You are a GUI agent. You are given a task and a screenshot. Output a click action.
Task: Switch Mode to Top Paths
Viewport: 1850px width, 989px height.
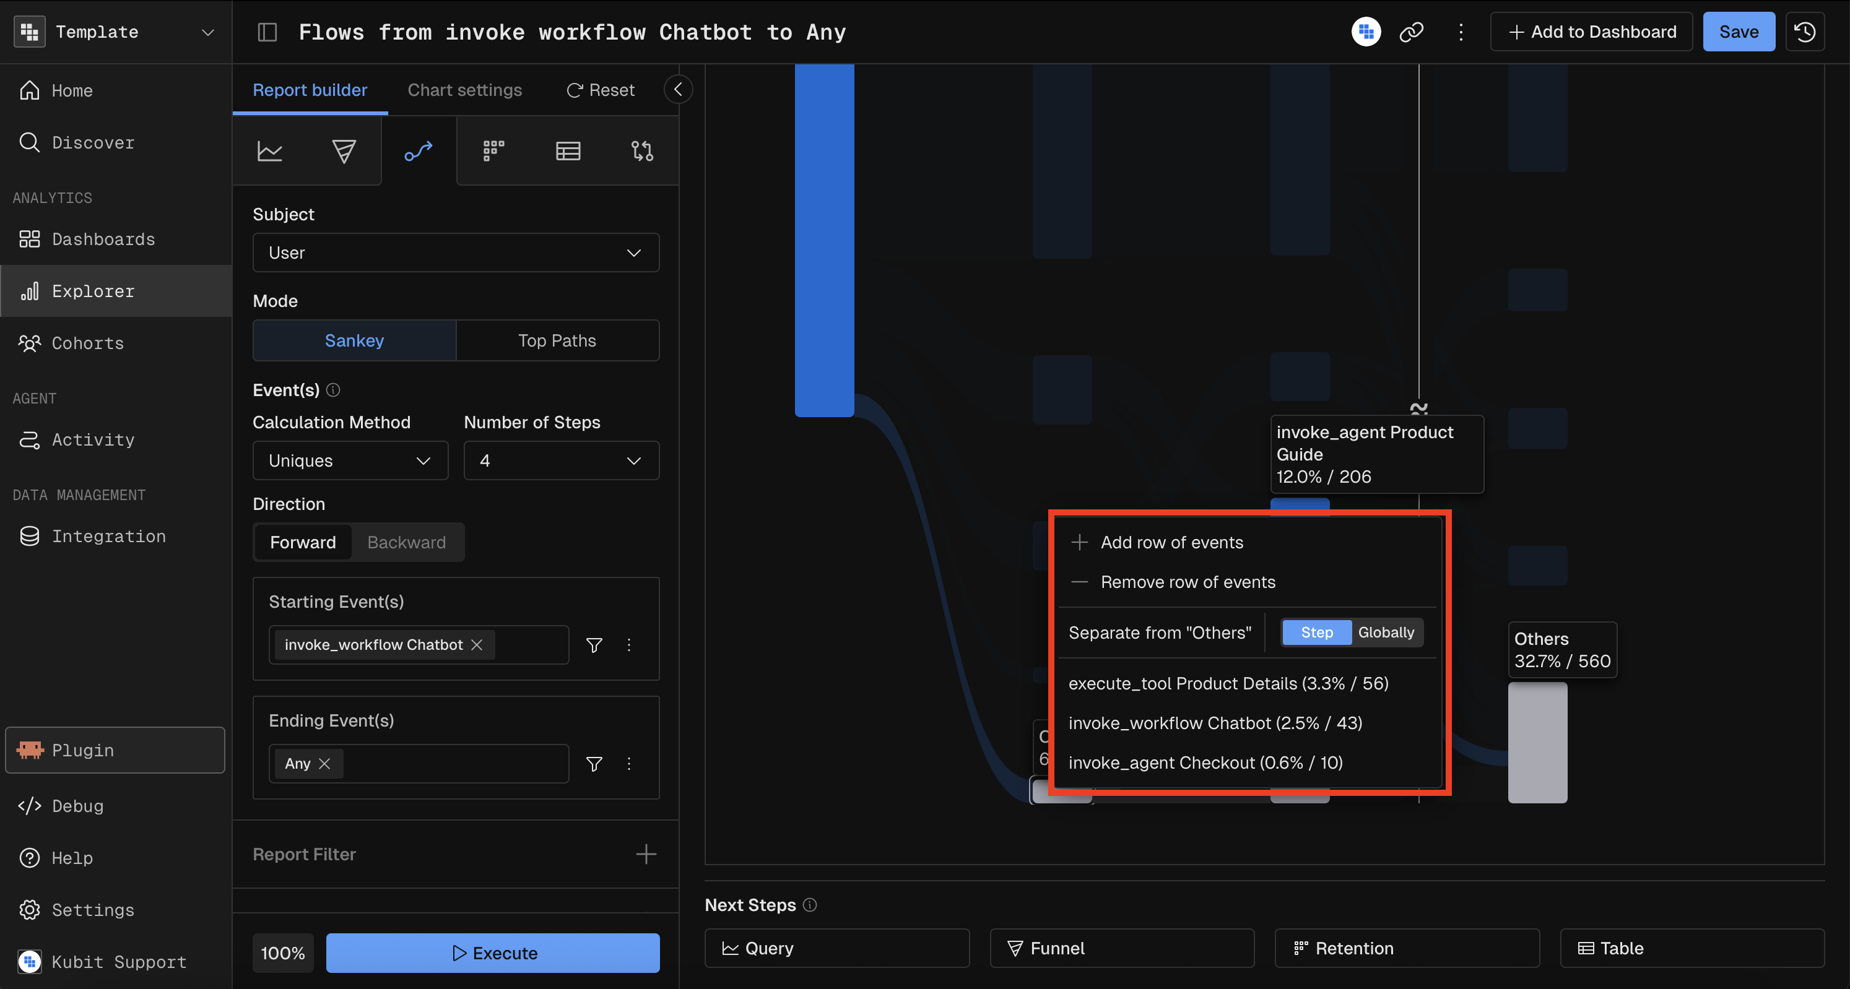pos(557,340)
